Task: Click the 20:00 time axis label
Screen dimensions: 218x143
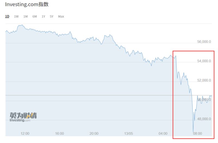Action: click(94, 133)
